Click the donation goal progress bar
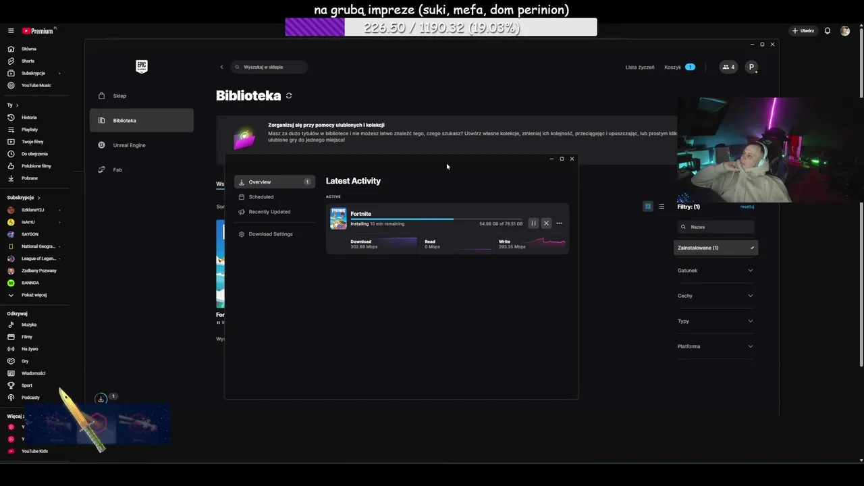 [441, 28]
